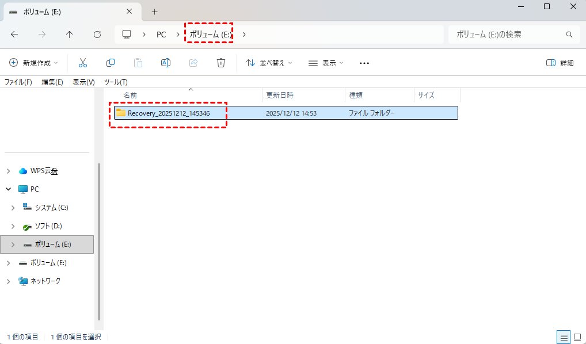
Task: Click the Cut scissors icon
Action: 83,63
